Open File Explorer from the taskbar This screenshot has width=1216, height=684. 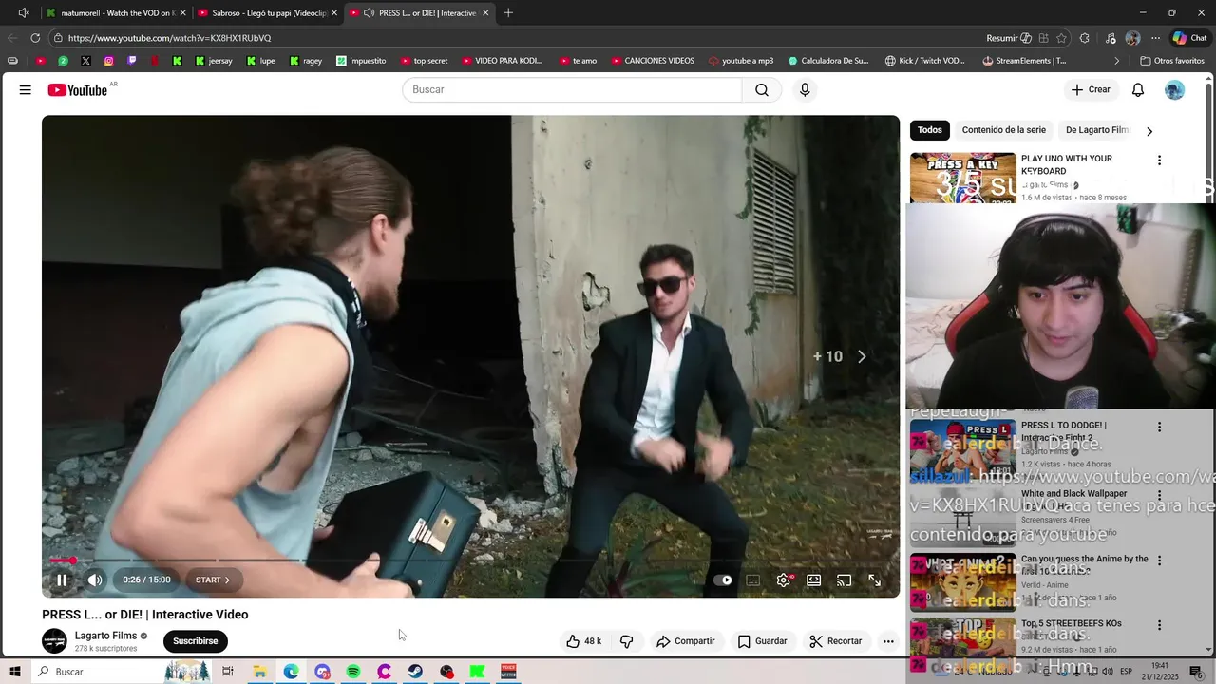(259, 672)
